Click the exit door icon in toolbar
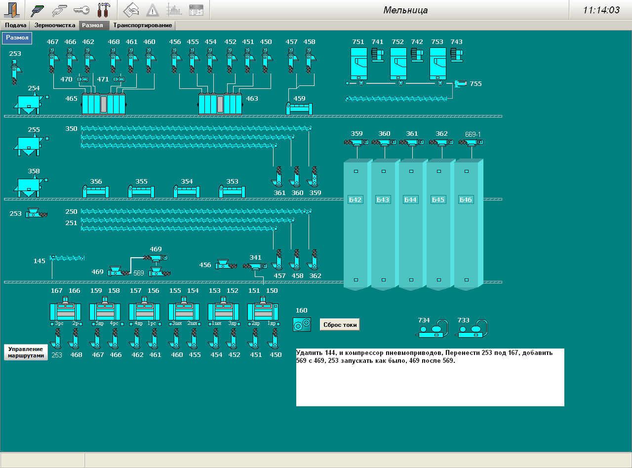 11,9
